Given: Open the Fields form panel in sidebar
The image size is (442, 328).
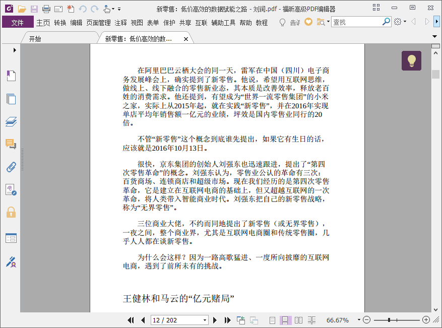Looking at the screenshot, I should 11,238.
